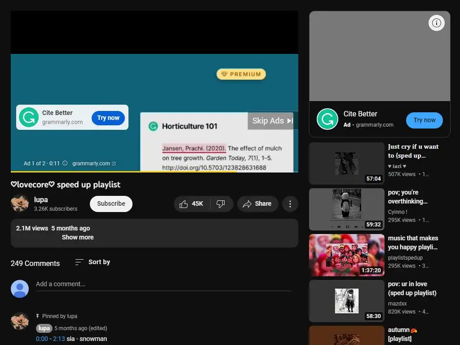Click lupa avatar on pinned comment
Screen dimensions: 460x345
click(20, 321)
